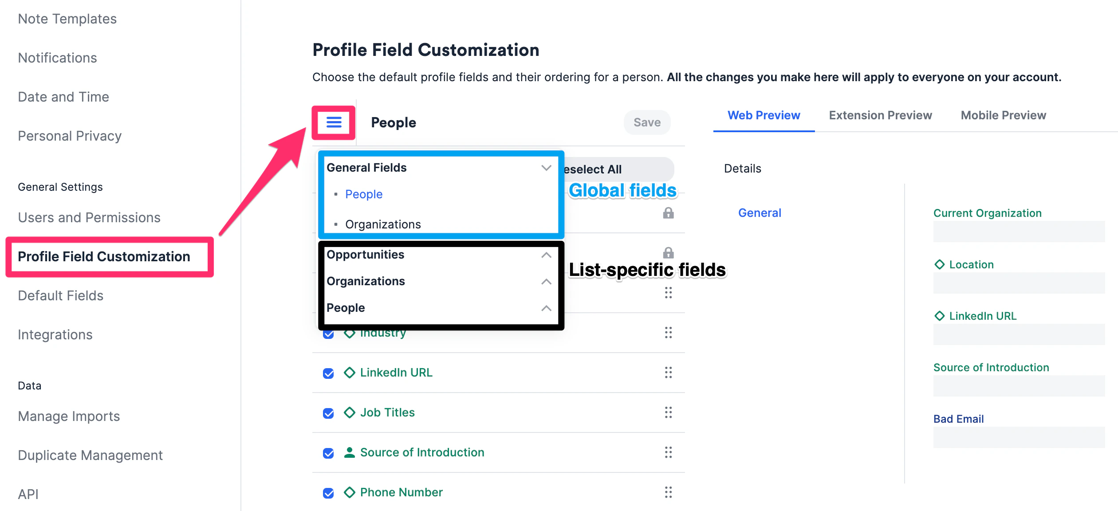Click the drag handle for Phone Number
Image resolution: width=1118 pixels, height=511 pixels.
coord(668,492)
